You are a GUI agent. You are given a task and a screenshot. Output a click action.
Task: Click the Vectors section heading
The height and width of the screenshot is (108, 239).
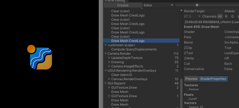click(x=190, y=103)
